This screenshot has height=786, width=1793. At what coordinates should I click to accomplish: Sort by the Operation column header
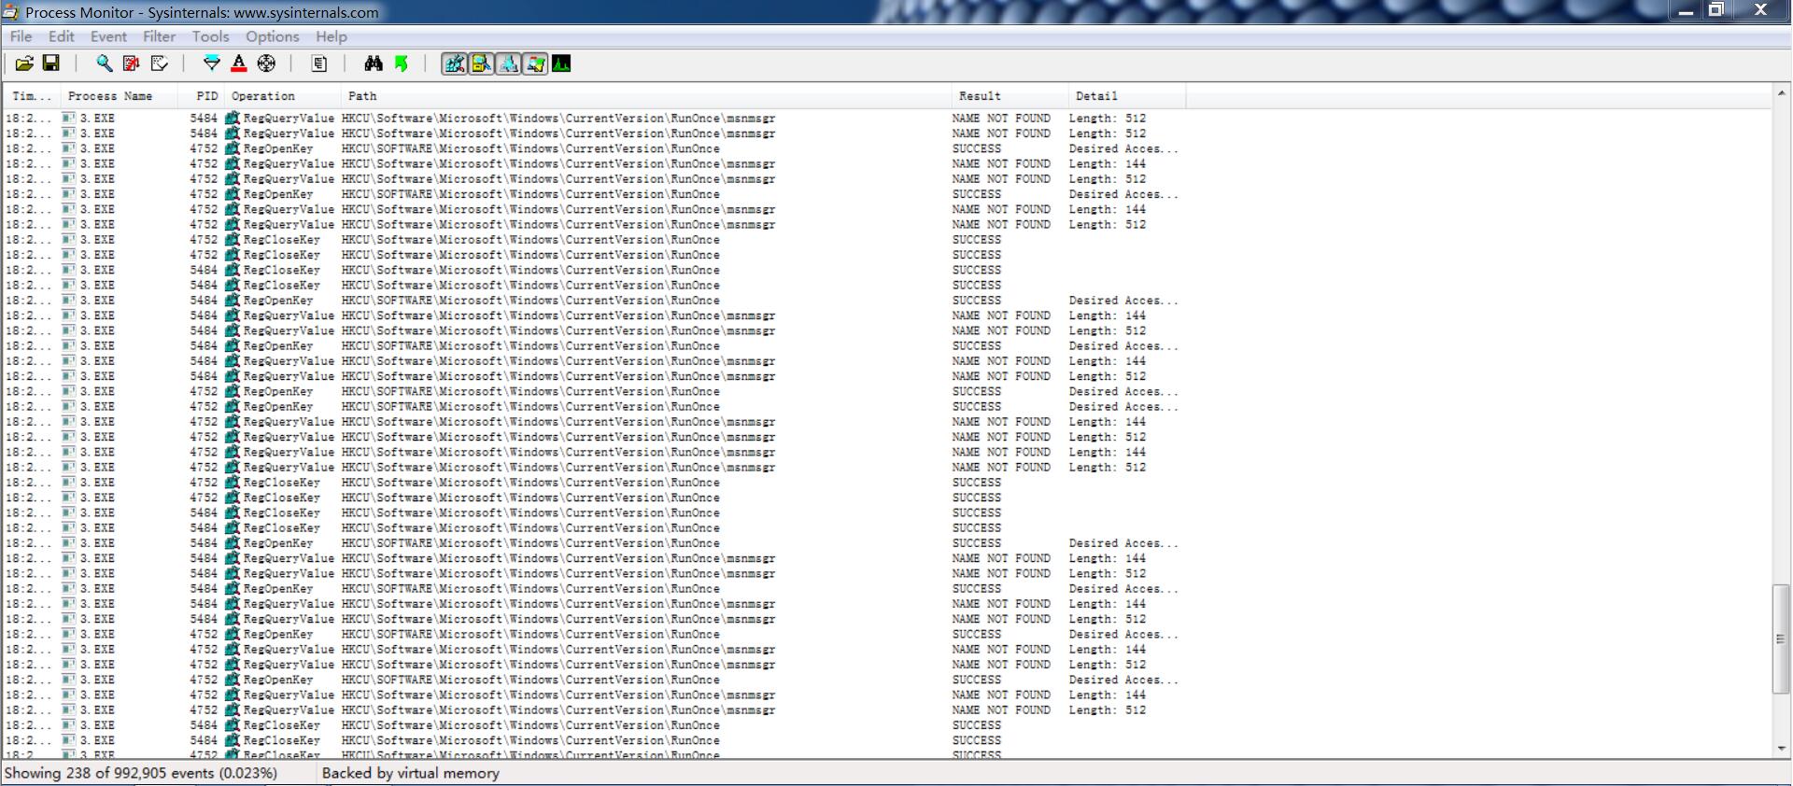(283, 96)
